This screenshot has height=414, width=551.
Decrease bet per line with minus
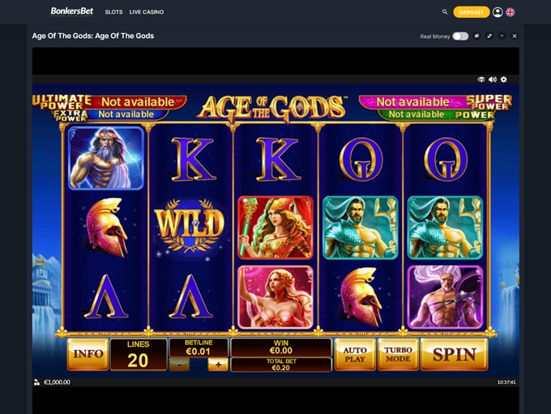pos(179,365)
